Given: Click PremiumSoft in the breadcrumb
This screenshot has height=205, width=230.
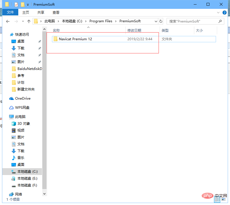Looking at the screenshot, I should point(130,21).
